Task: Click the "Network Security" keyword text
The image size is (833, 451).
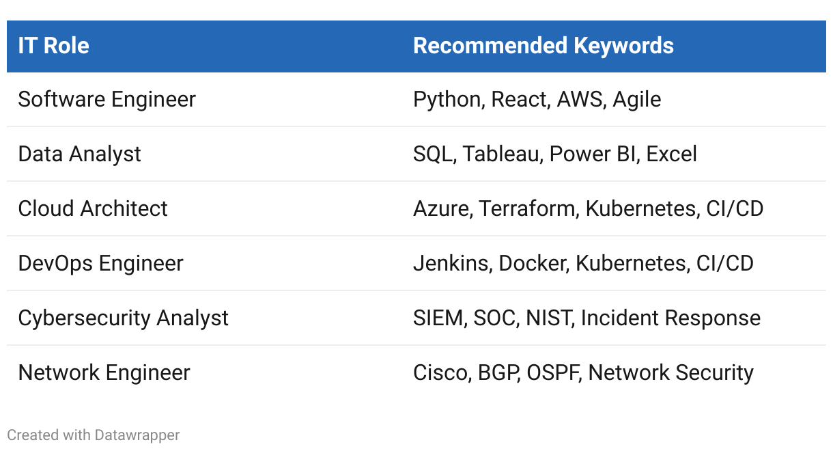Action: (670, 372)
